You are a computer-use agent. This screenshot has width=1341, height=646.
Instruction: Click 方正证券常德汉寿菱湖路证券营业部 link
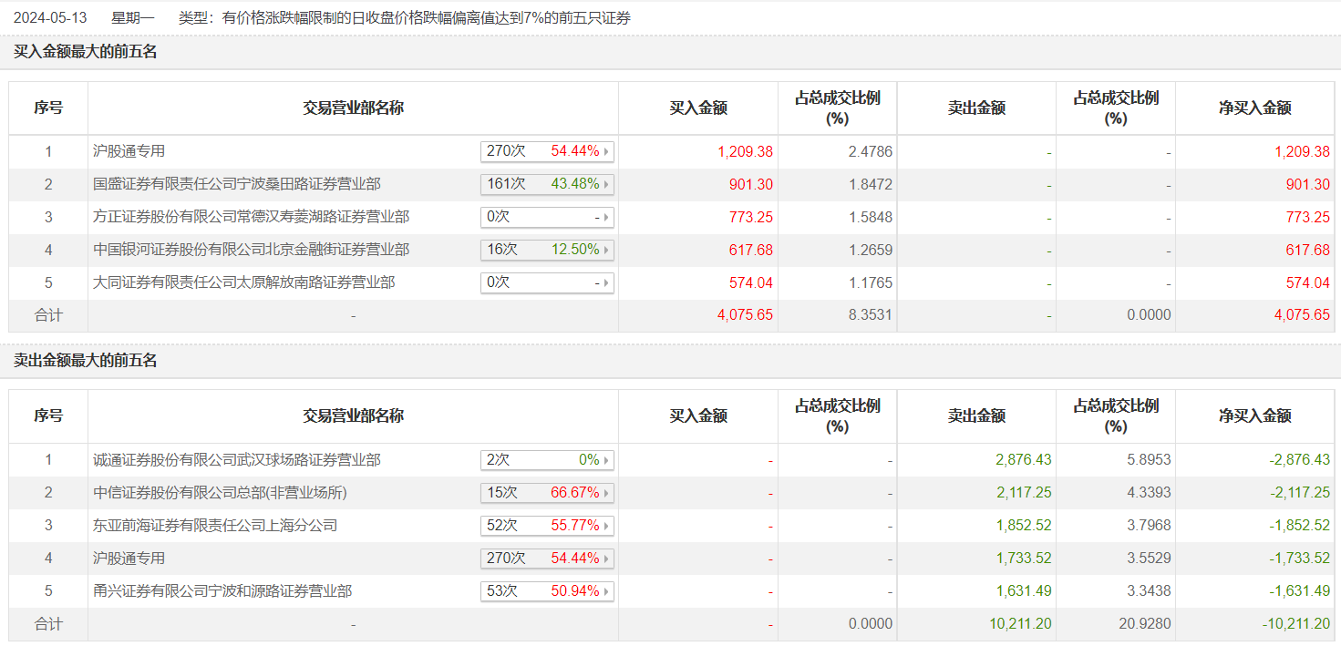point(251,217)
